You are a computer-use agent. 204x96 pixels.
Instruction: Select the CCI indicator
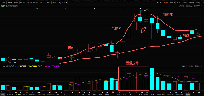[x=113, y=95]
